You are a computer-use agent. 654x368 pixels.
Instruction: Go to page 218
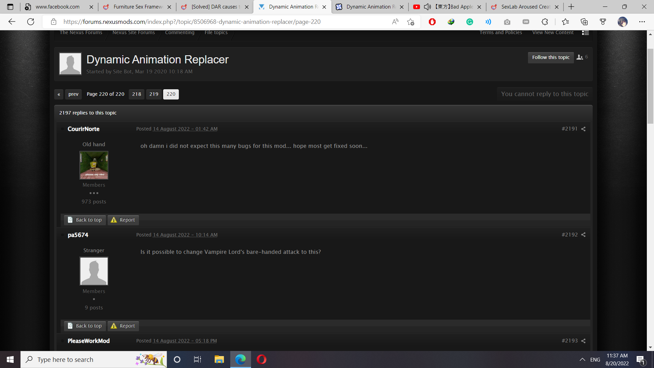[x=137, y=94]
